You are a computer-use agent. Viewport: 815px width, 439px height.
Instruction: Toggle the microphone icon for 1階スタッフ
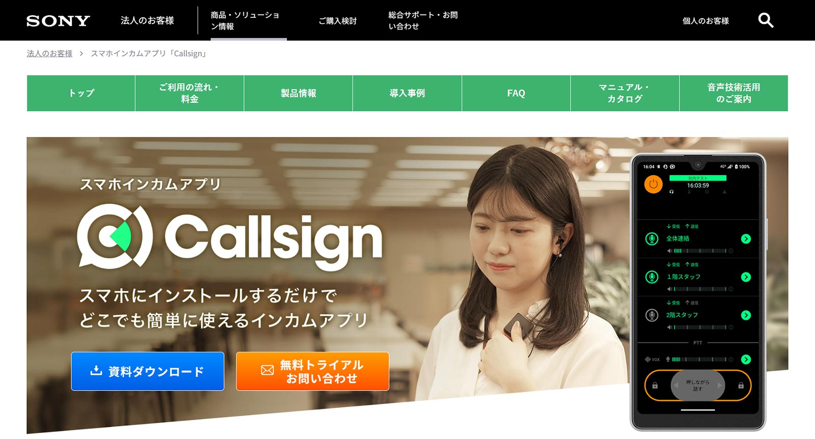(x=652, y=277)
